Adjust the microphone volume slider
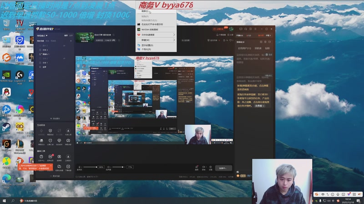The image size is (364, 204). click(x=90, y=167)
